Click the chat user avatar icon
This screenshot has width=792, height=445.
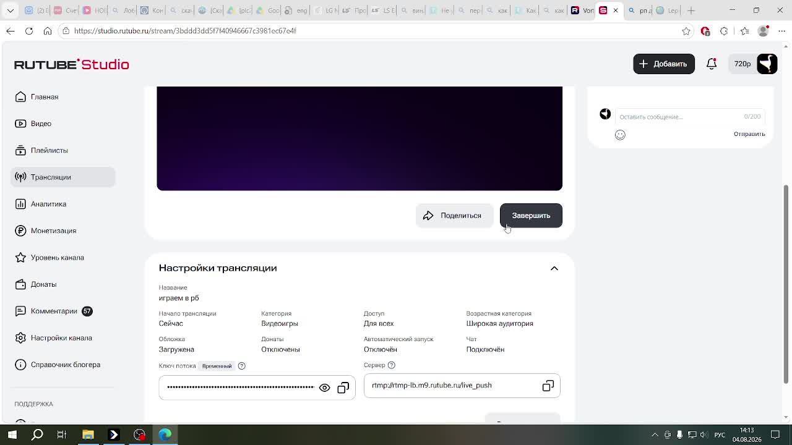point(605,114)
